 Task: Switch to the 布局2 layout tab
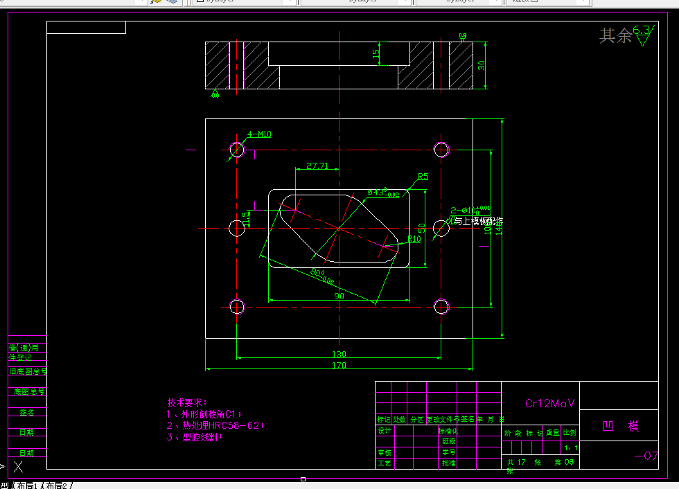tap(56, 486)
